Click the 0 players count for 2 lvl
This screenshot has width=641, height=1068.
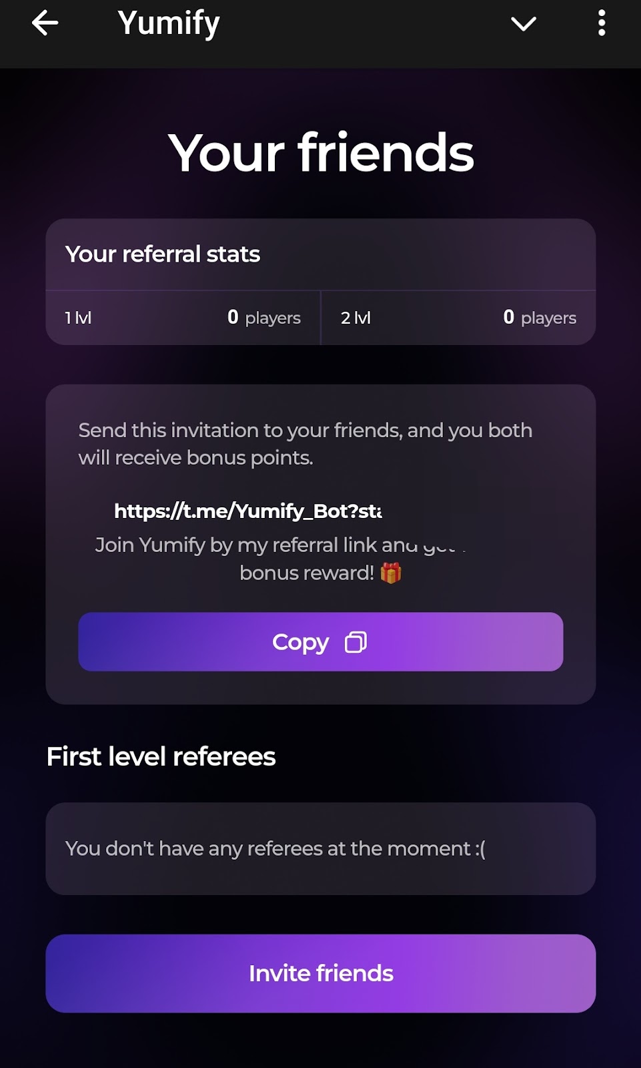[540, 318]
